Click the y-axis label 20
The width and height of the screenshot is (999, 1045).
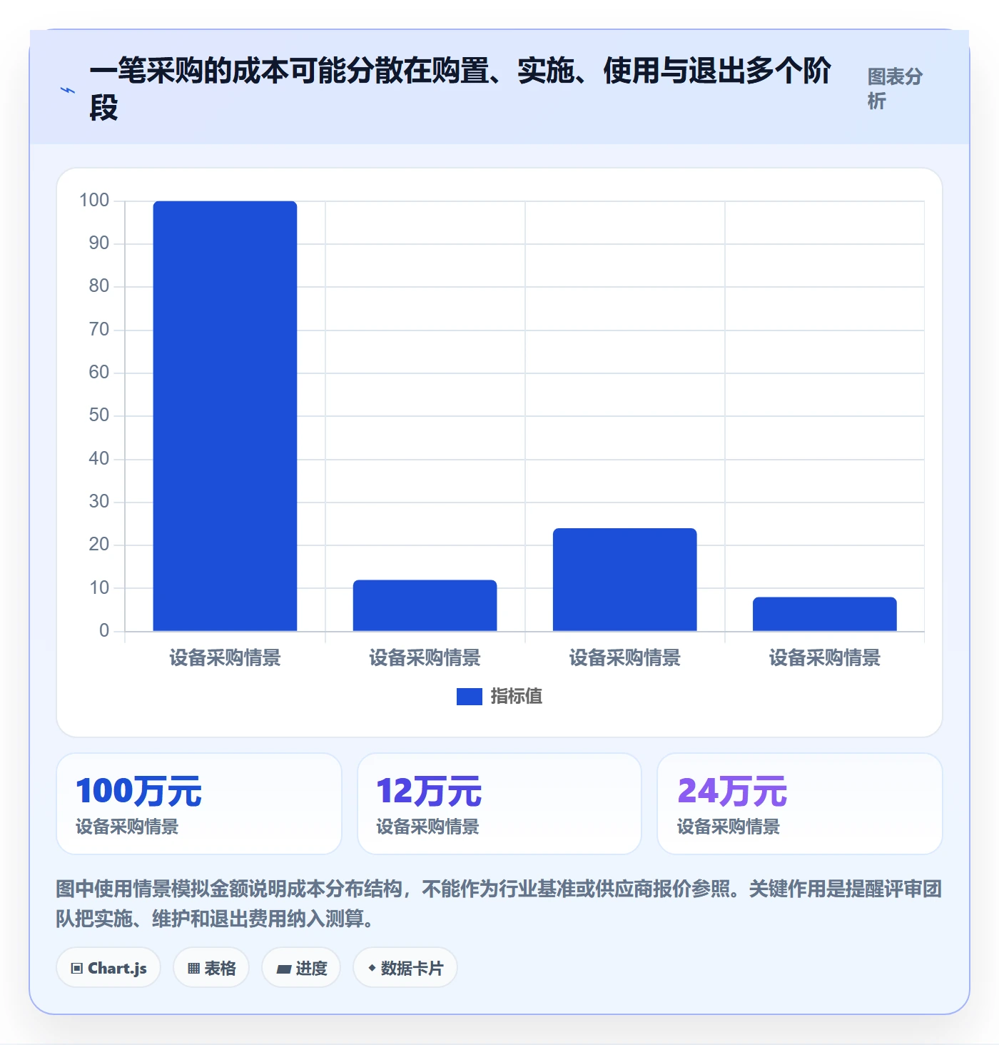point(98,545)
